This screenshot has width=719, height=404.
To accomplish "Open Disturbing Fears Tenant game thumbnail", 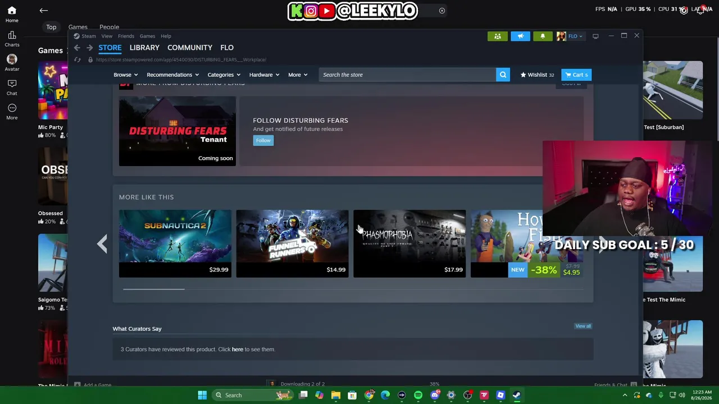I will click(x=178, y=131).
